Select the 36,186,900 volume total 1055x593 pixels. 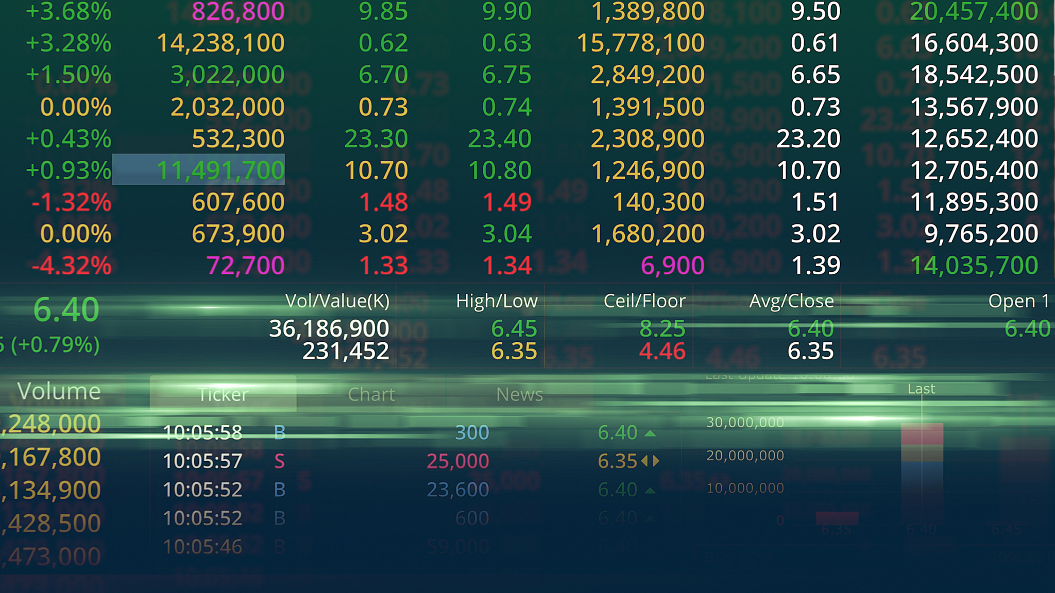pyautogui.click(x=329, y=328)
